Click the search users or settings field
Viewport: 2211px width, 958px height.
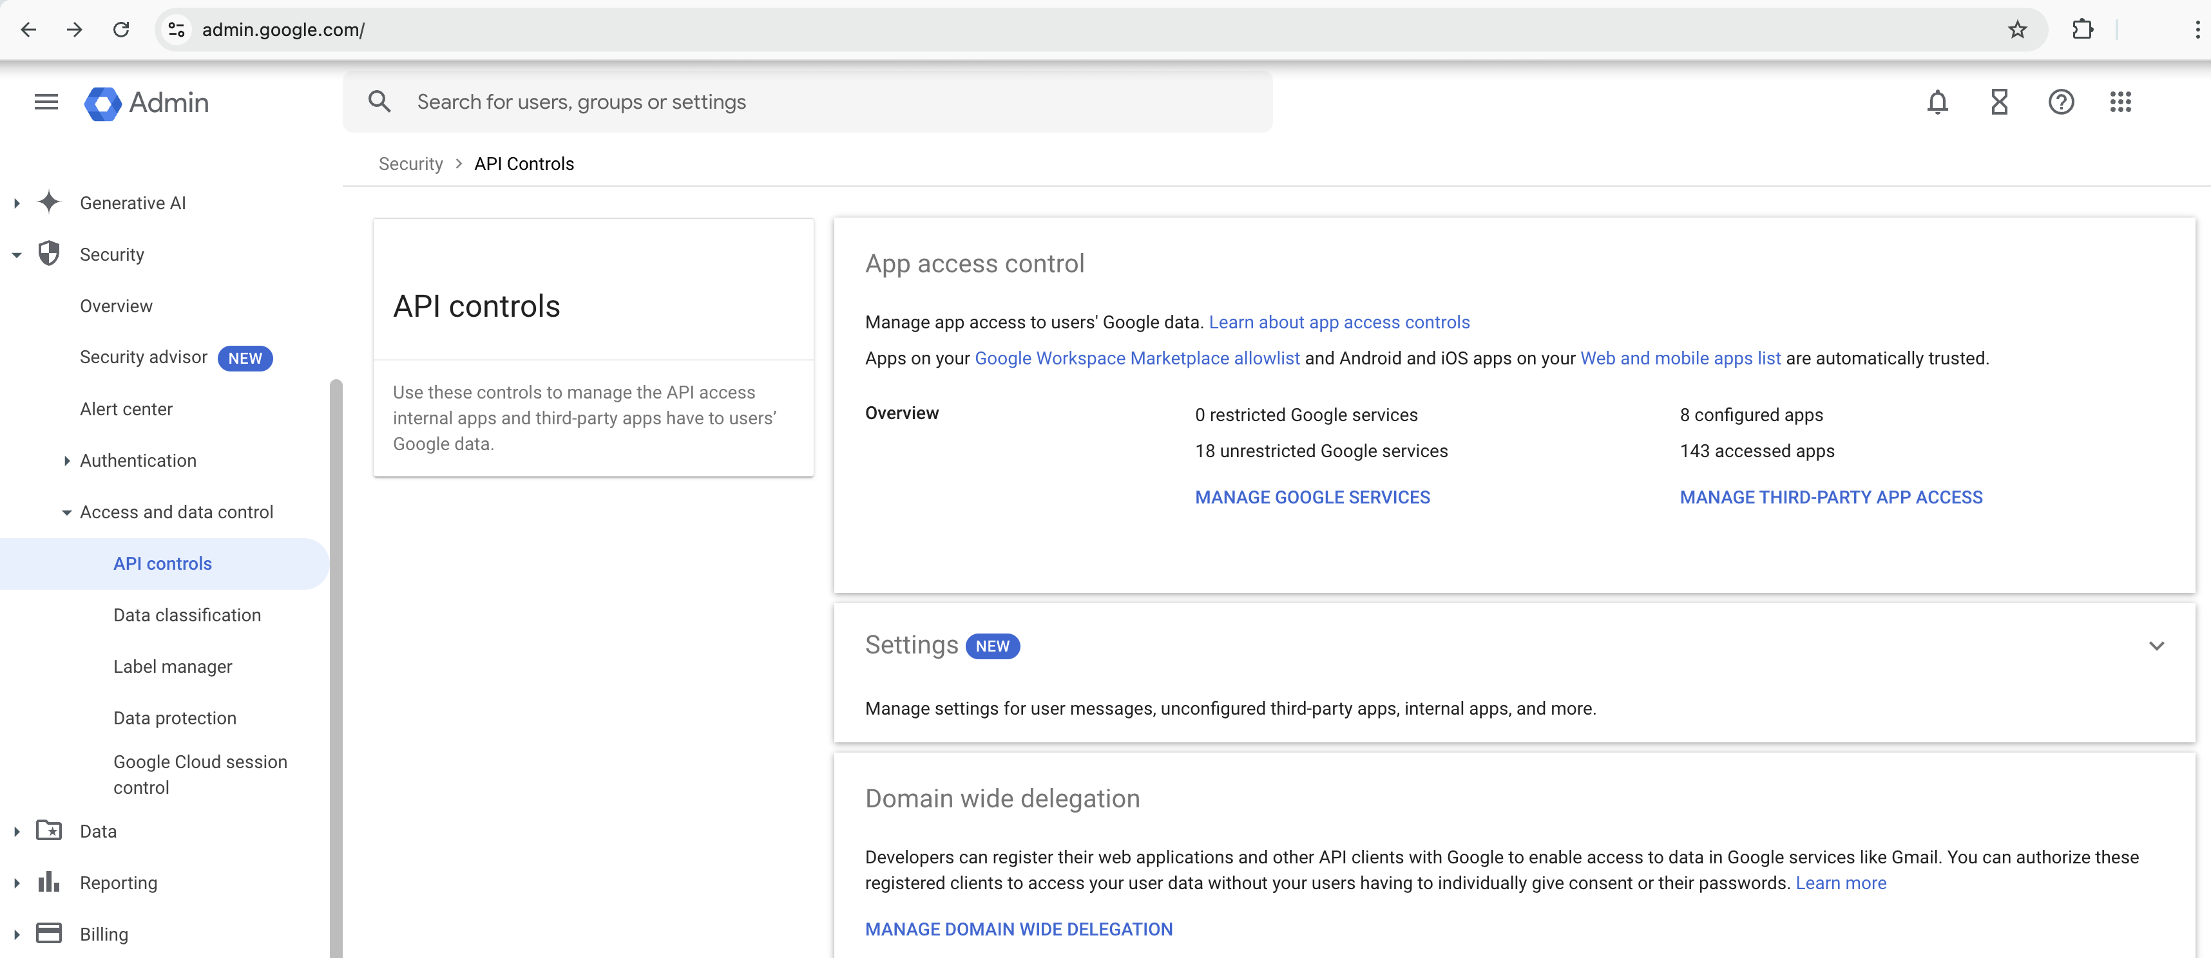(807, 102)
